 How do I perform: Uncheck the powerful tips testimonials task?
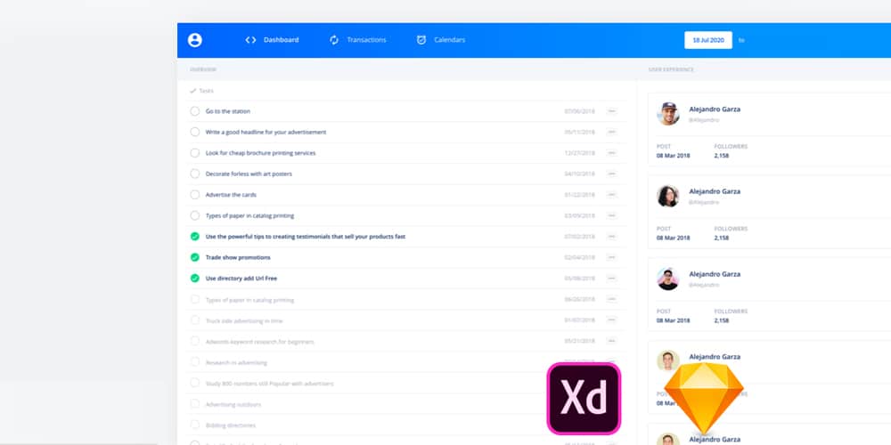click(195, 237)
